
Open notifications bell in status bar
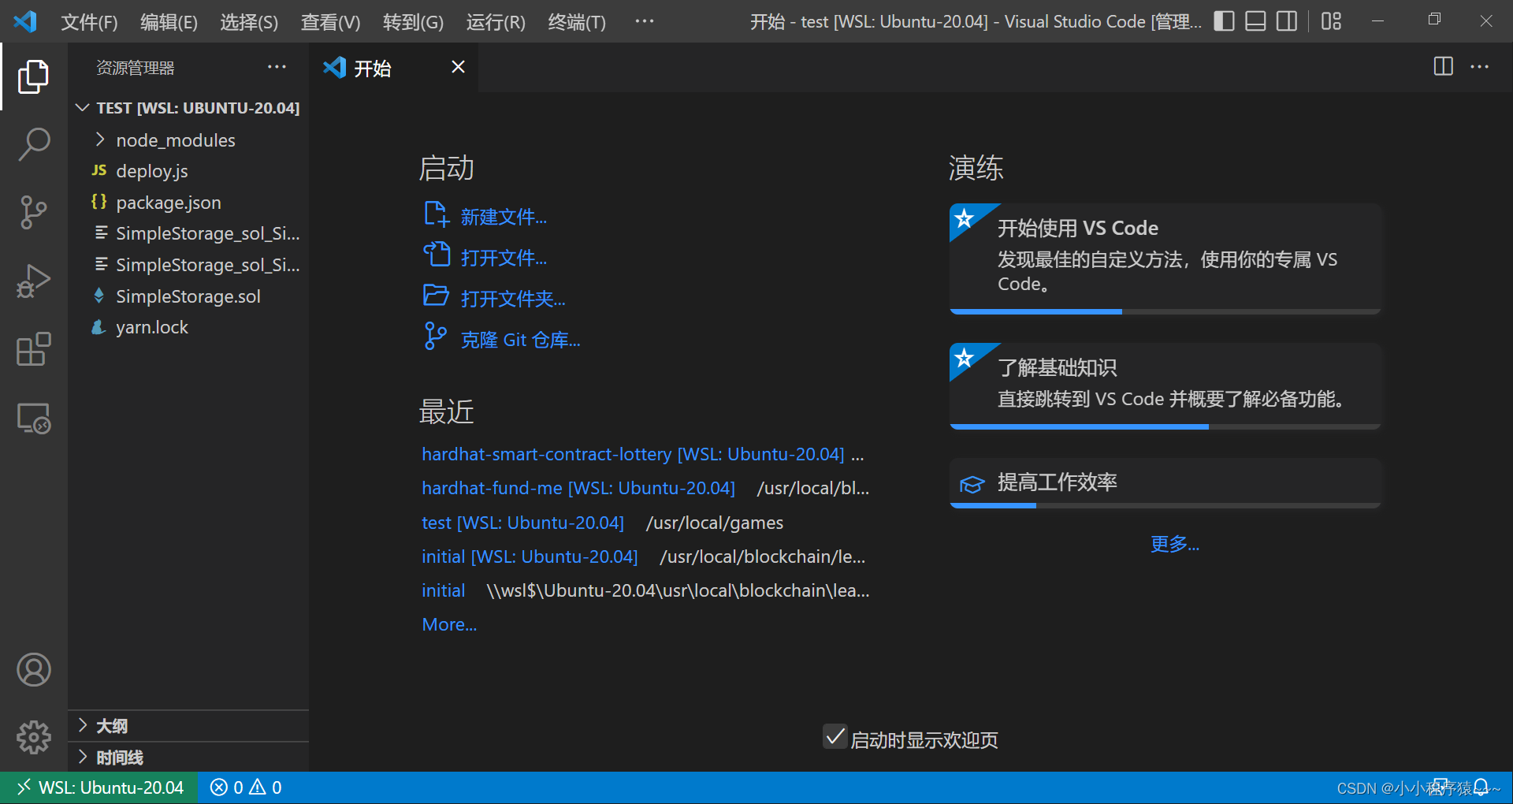[1481, 787]
